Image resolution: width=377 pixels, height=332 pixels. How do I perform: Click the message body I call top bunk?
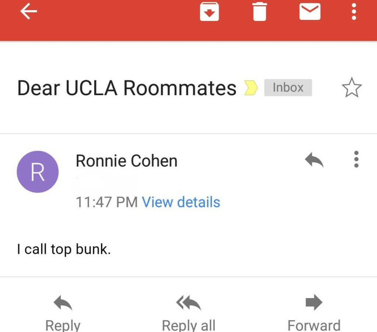[x=64, y=249]
